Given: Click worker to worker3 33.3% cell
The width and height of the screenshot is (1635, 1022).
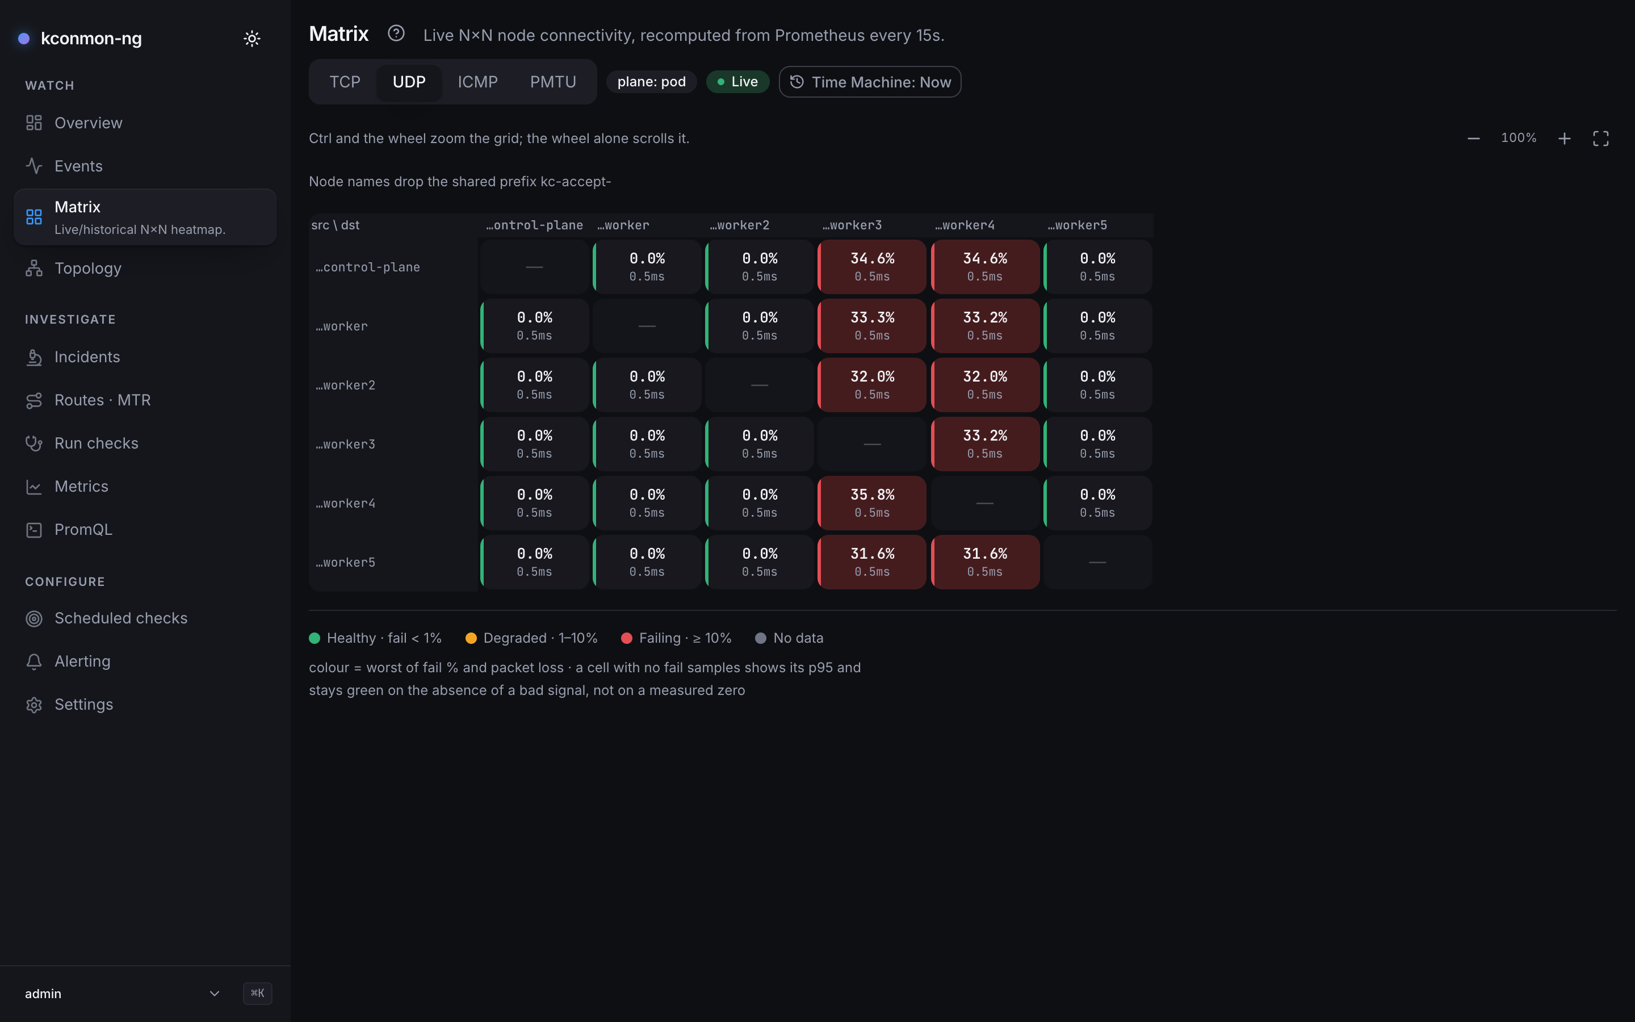Looking at the screenshot, I should point(872,326).
